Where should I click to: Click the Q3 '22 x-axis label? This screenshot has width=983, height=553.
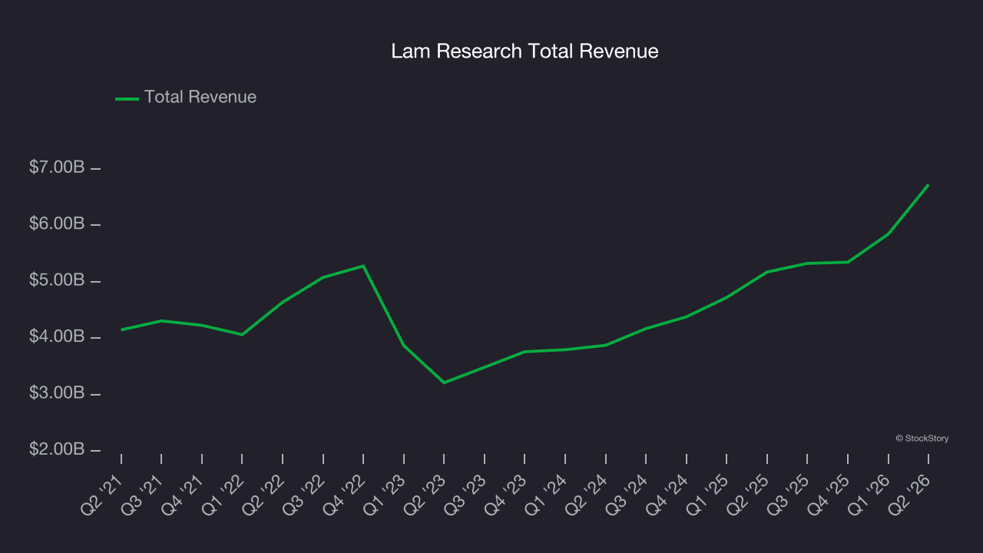(x=304, y=494)
